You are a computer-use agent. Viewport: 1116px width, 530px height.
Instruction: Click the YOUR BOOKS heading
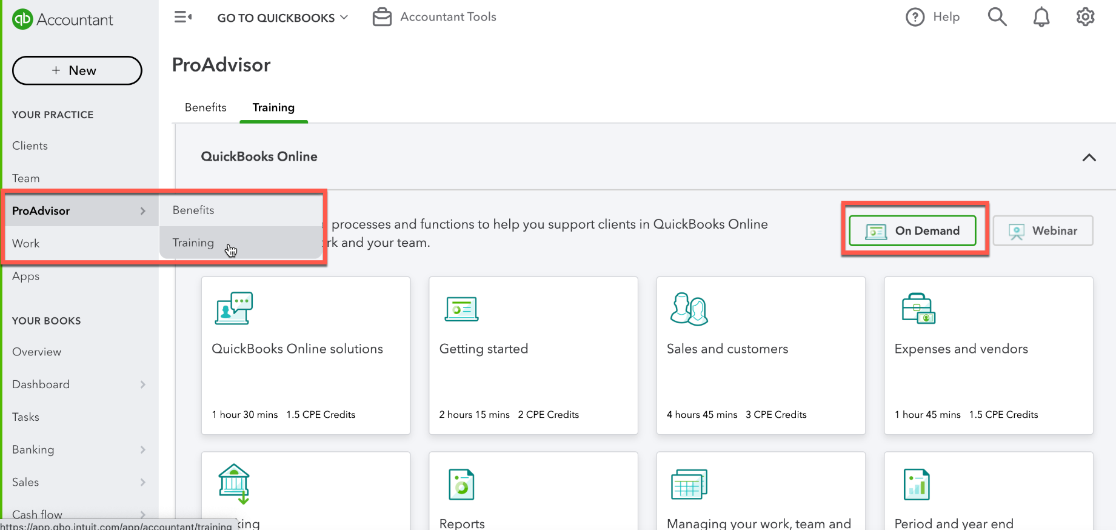click(x=47, y=321)
